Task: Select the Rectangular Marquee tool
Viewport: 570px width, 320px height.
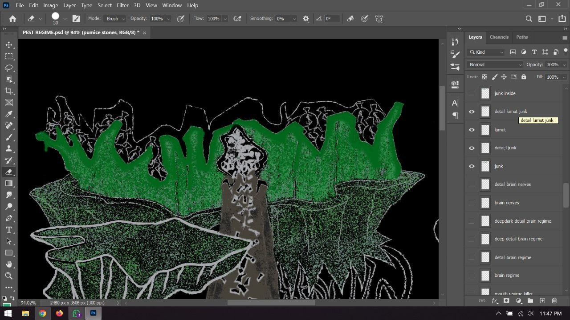Action: point(8,56)
